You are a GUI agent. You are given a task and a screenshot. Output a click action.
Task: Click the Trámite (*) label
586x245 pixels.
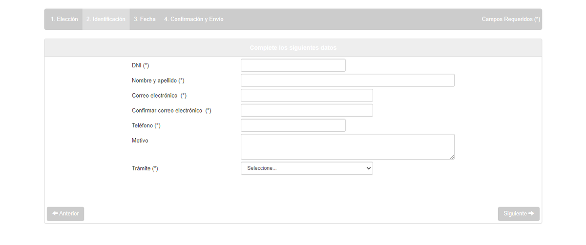click(145, 168)
